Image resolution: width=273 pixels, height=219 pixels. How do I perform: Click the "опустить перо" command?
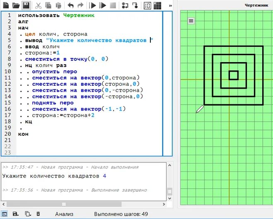(x=55, y=72)
